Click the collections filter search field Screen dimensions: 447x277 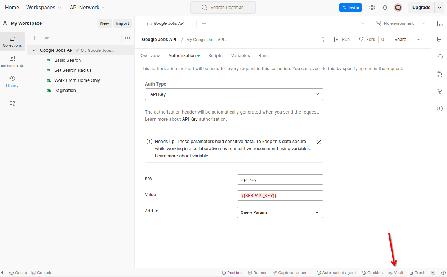[x=81, y=38]
